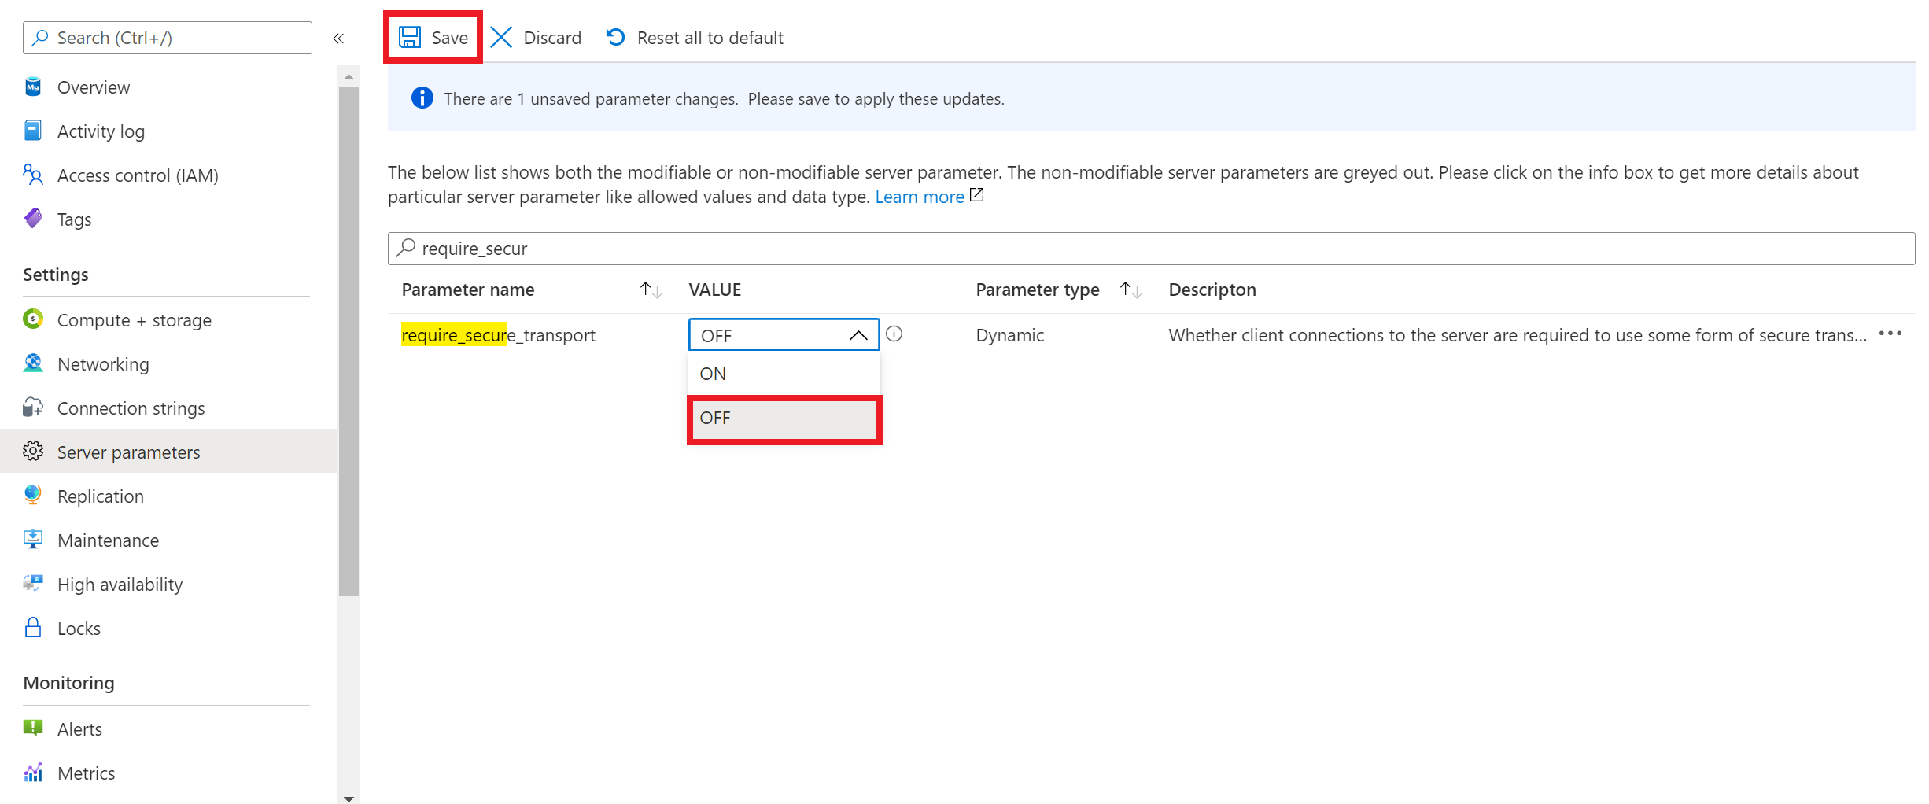Collapse the sidebar with double chevron

pos(338,39)
